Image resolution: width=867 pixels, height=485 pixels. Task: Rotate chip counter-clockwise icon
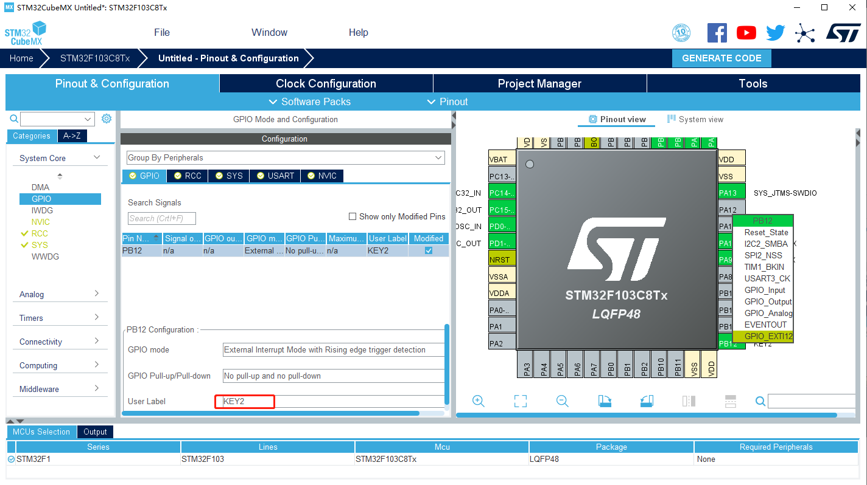[647, 401]
